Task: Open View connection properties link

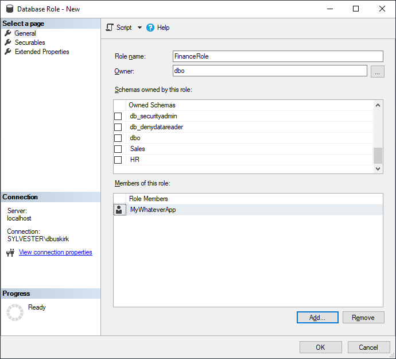Action: point(55,252)
